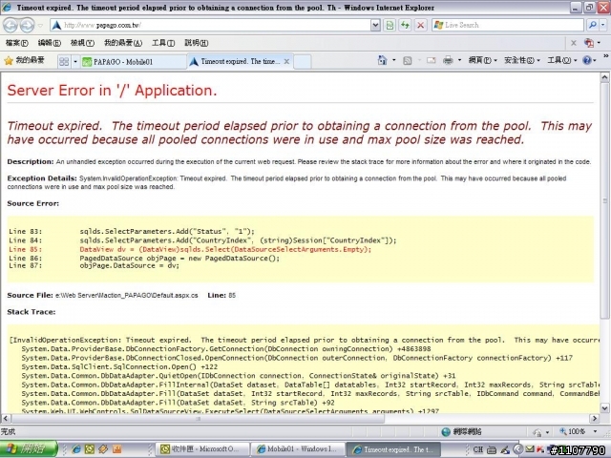Image resolution: width=611 pixels, height=458 pixels.
Task: Open the 安全性(S) command bar menu
Action: 522,60
